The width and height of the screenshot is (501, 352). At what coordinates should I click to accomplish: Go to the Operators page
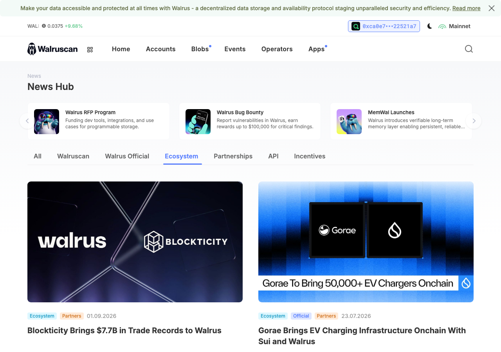click(x=277, y=49)
